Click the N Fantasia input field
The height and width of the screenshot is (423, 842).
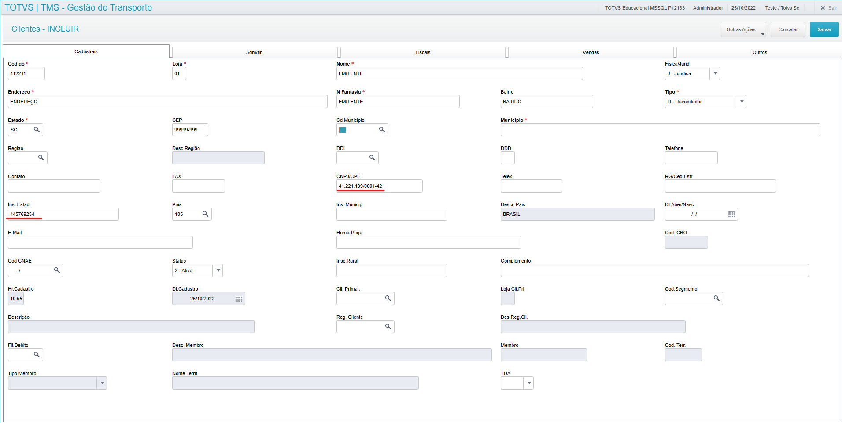pyautogui.click(x=398, y=102)
